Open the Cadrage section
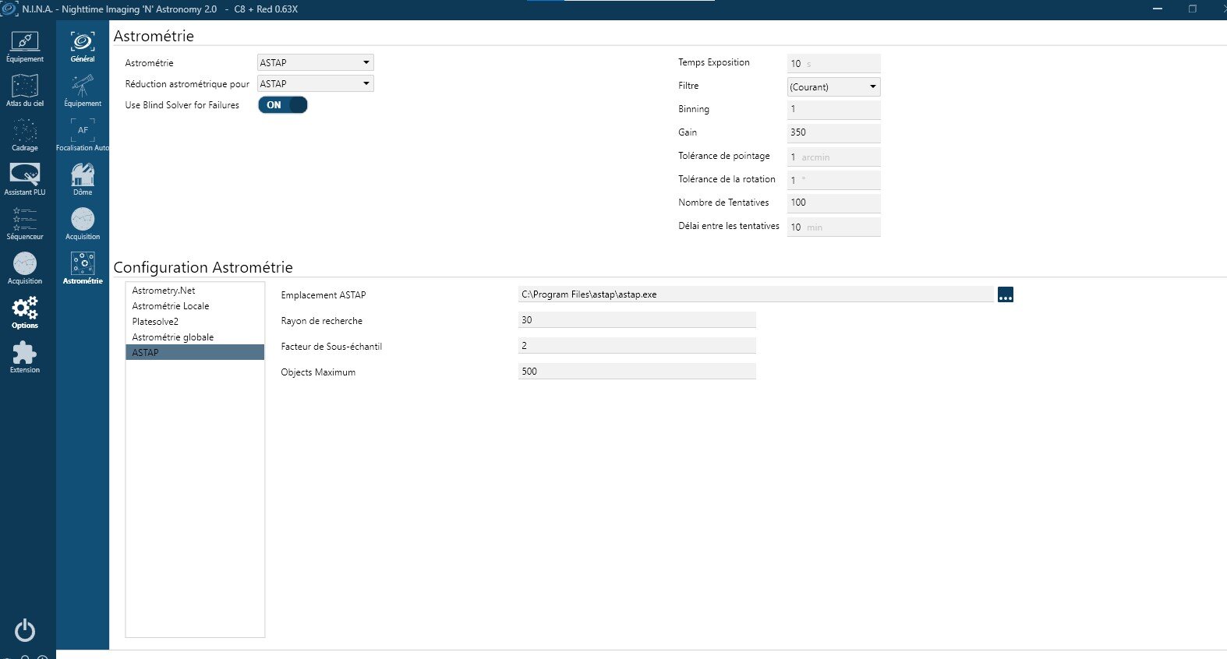The image size is (1227, 659). point(25,136)
